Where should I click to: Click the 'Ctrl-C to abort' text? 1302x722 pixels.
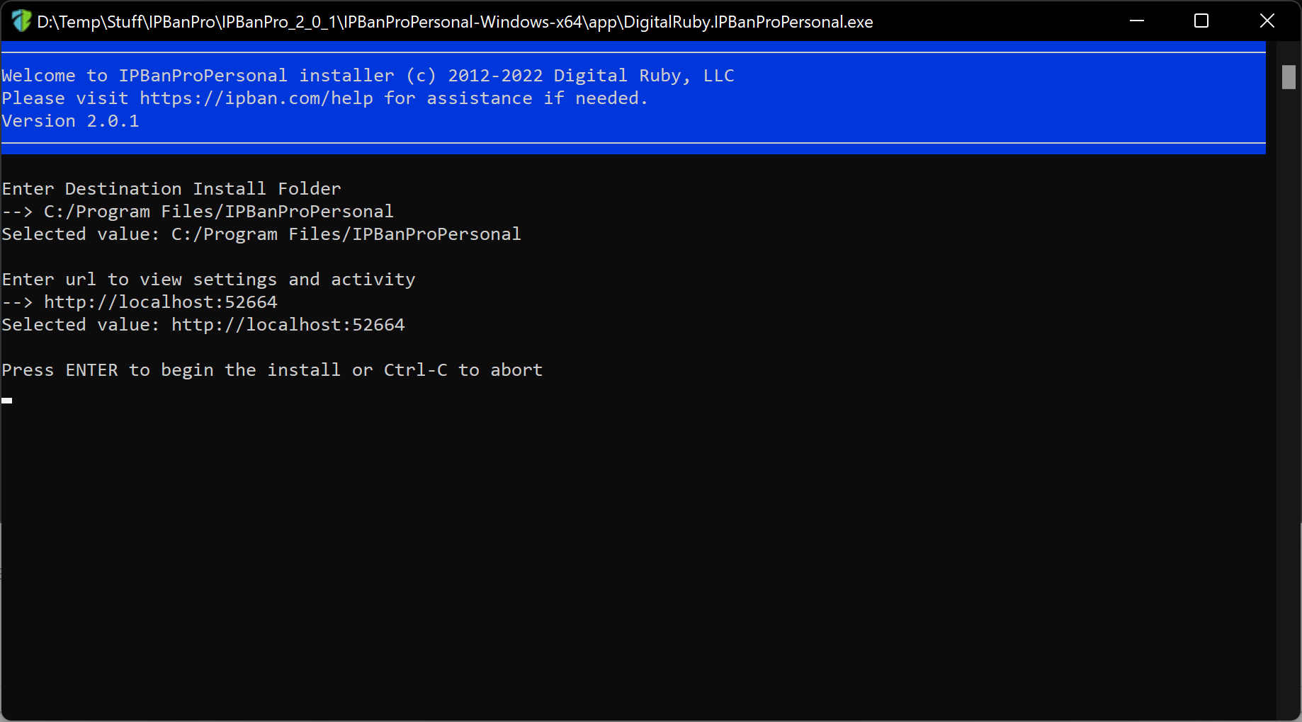[x=463, y=370]
